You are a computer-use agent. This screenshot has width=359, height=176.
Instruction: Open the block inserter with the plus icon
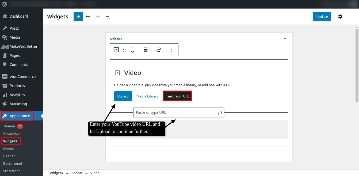(78, 16)
